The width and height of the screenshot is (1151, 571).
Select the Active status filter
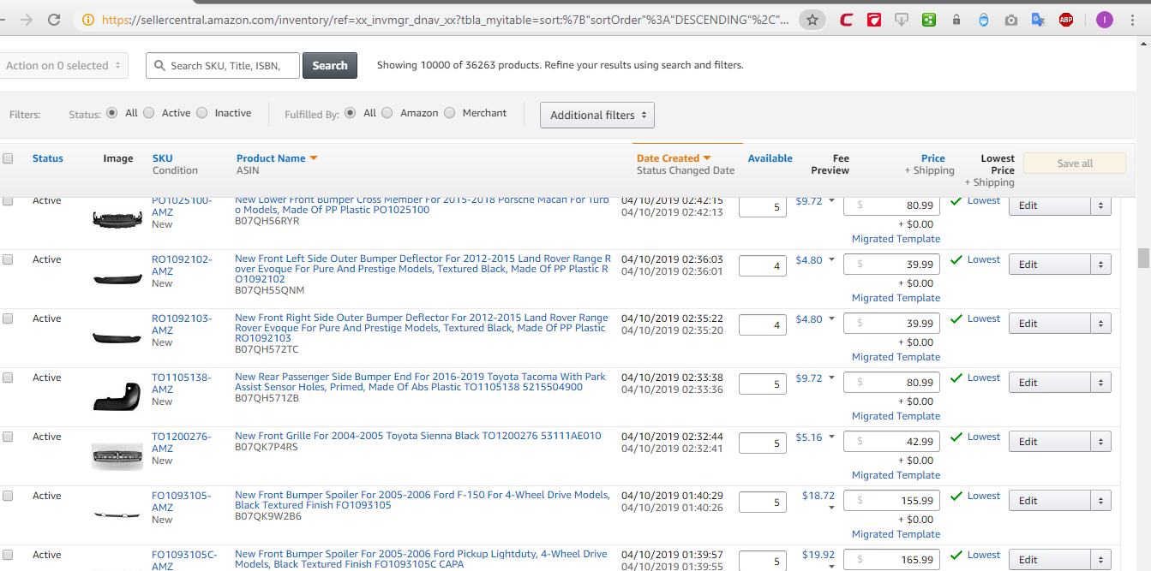[148, 111]
